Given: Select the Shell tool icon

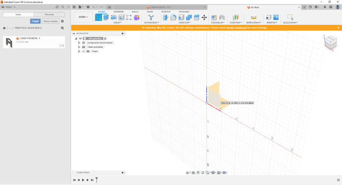Looking at the screenshot, I should tap(181, 17).
